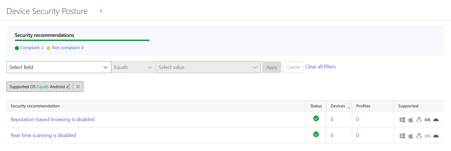The height and width of the screenshot is (151, 451).
Task: Click the Supported column header
Action: 408,106
